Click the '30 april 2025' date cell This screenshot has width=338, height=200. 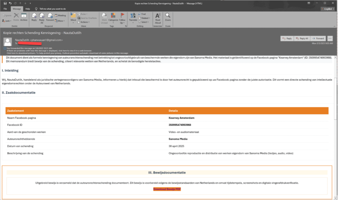pos(176,146)
